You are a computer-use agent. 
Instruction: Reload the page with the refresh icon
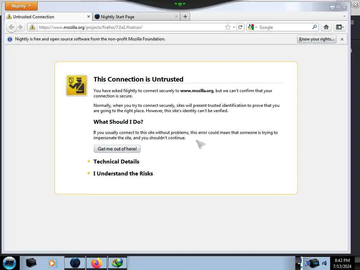coord(240,27)
